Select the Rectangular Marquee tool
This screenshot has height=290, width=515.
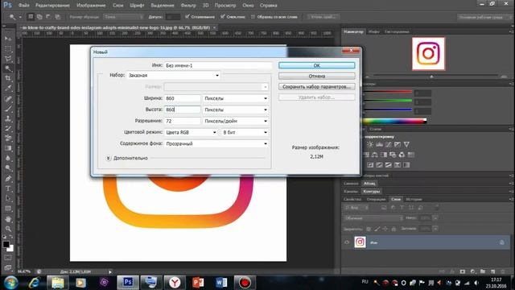(x=8, y=48)
